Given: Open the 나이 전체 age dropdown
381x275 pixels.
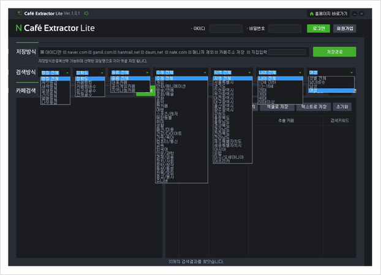Looking at the screenshot, I should [x=300, y=73].
